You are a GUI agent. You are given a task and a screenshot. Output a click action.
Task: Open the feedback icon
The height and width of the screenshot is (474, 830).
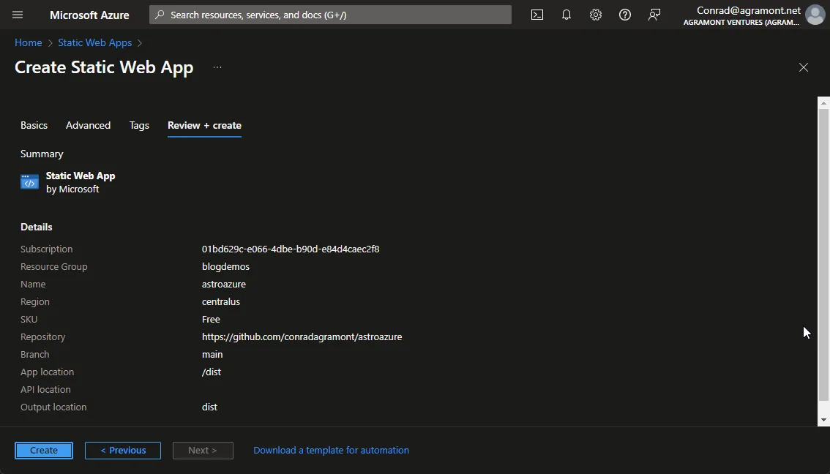click(x=654, y=15)
